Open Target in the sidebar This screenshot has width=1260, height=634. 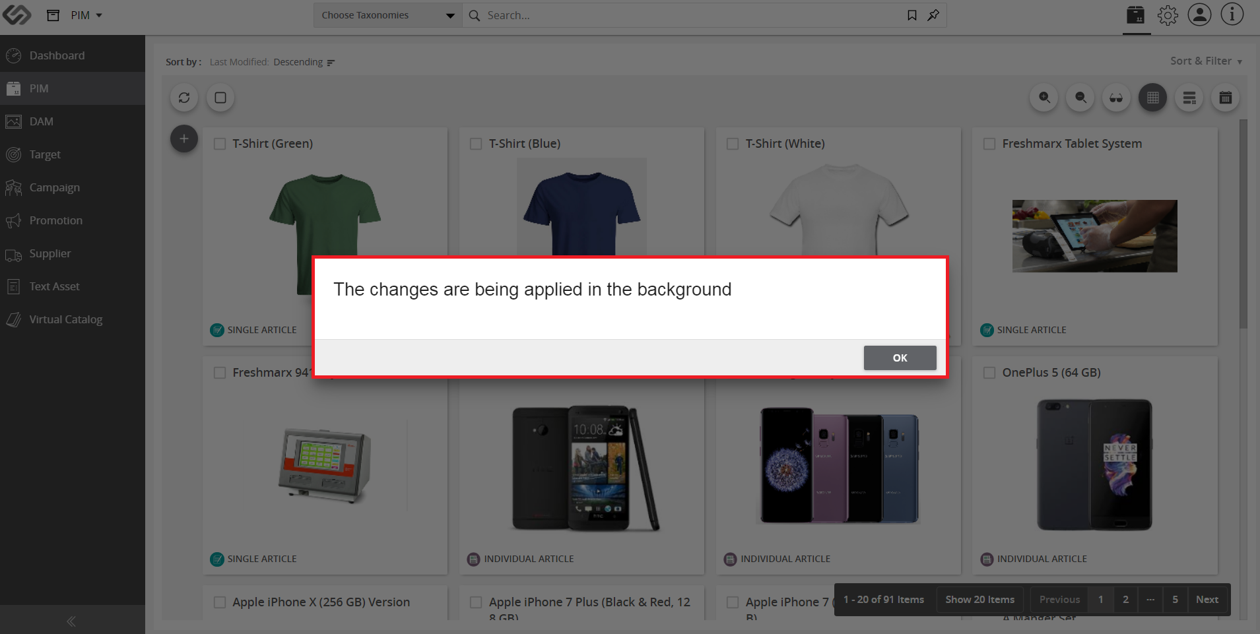point(73,154)
